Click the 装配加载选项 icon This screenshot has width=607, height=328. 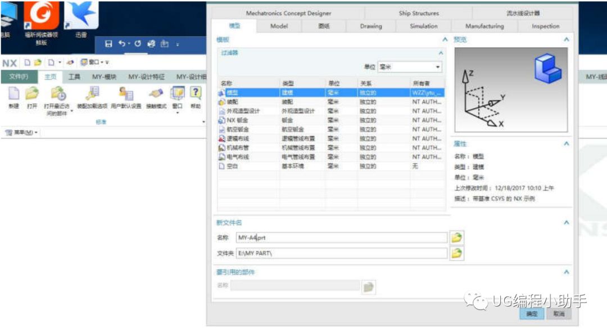pyautogui.click(x=93, y=93)
